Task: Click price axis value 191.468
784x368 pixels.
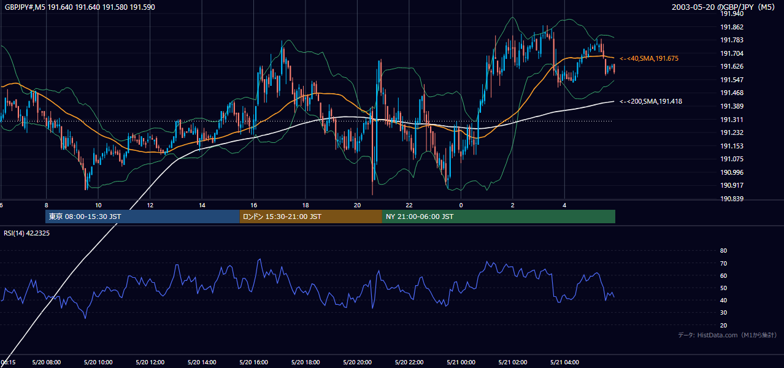Action: click(x=732, y=93)
